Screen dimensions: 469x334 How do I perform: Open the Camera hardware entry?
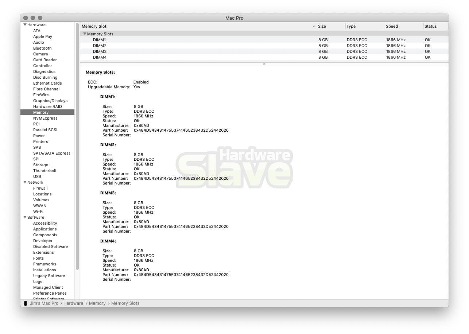tap(40, 54)
